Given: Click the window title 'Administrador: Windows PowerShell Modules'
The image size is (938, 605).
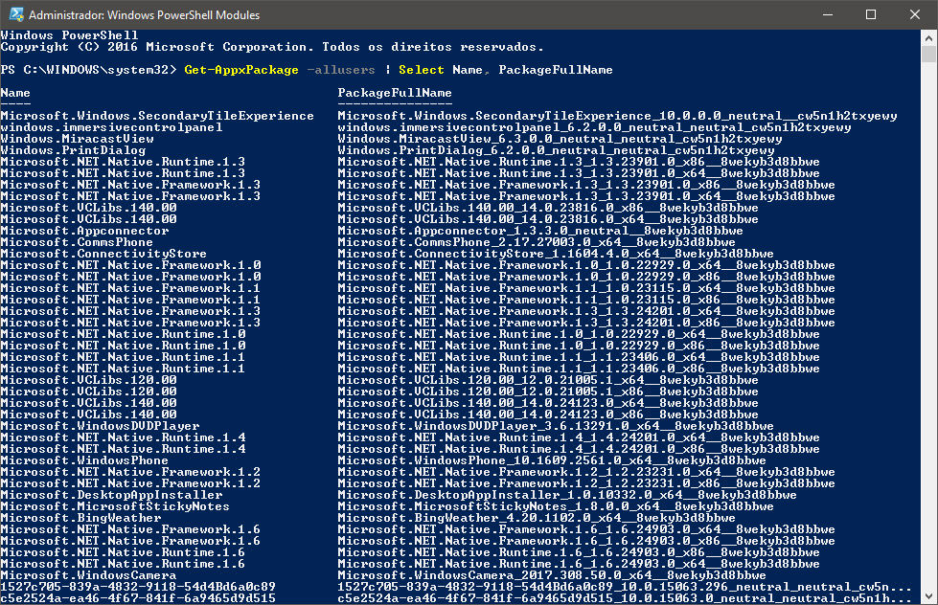Looking at the screenshot, I should click(144, 15).
